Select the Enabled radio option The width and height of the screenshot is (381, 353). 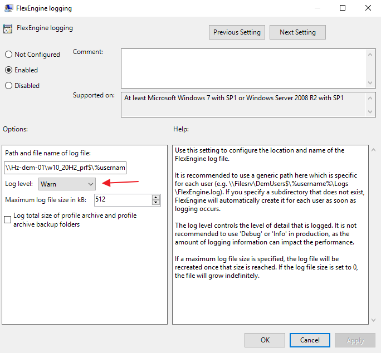pyautogui.click(x=8, y=70)
